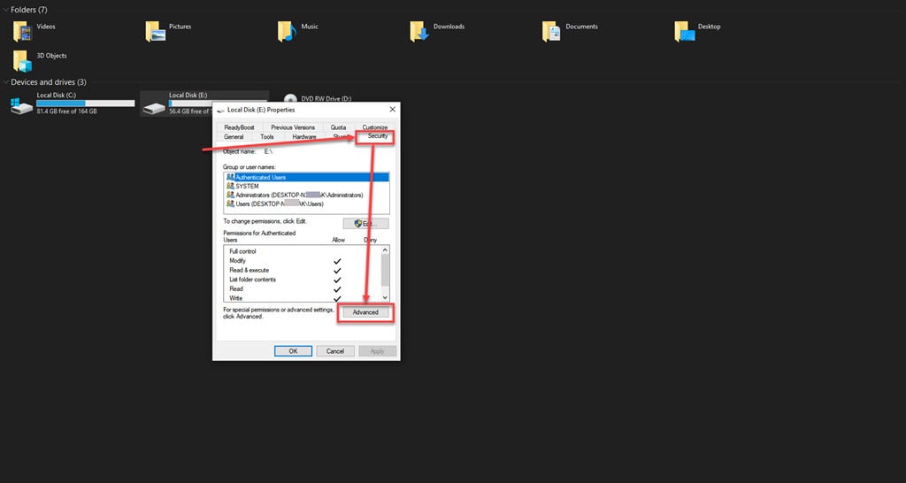Open the Videos folder icon

(x=22, y=32)
